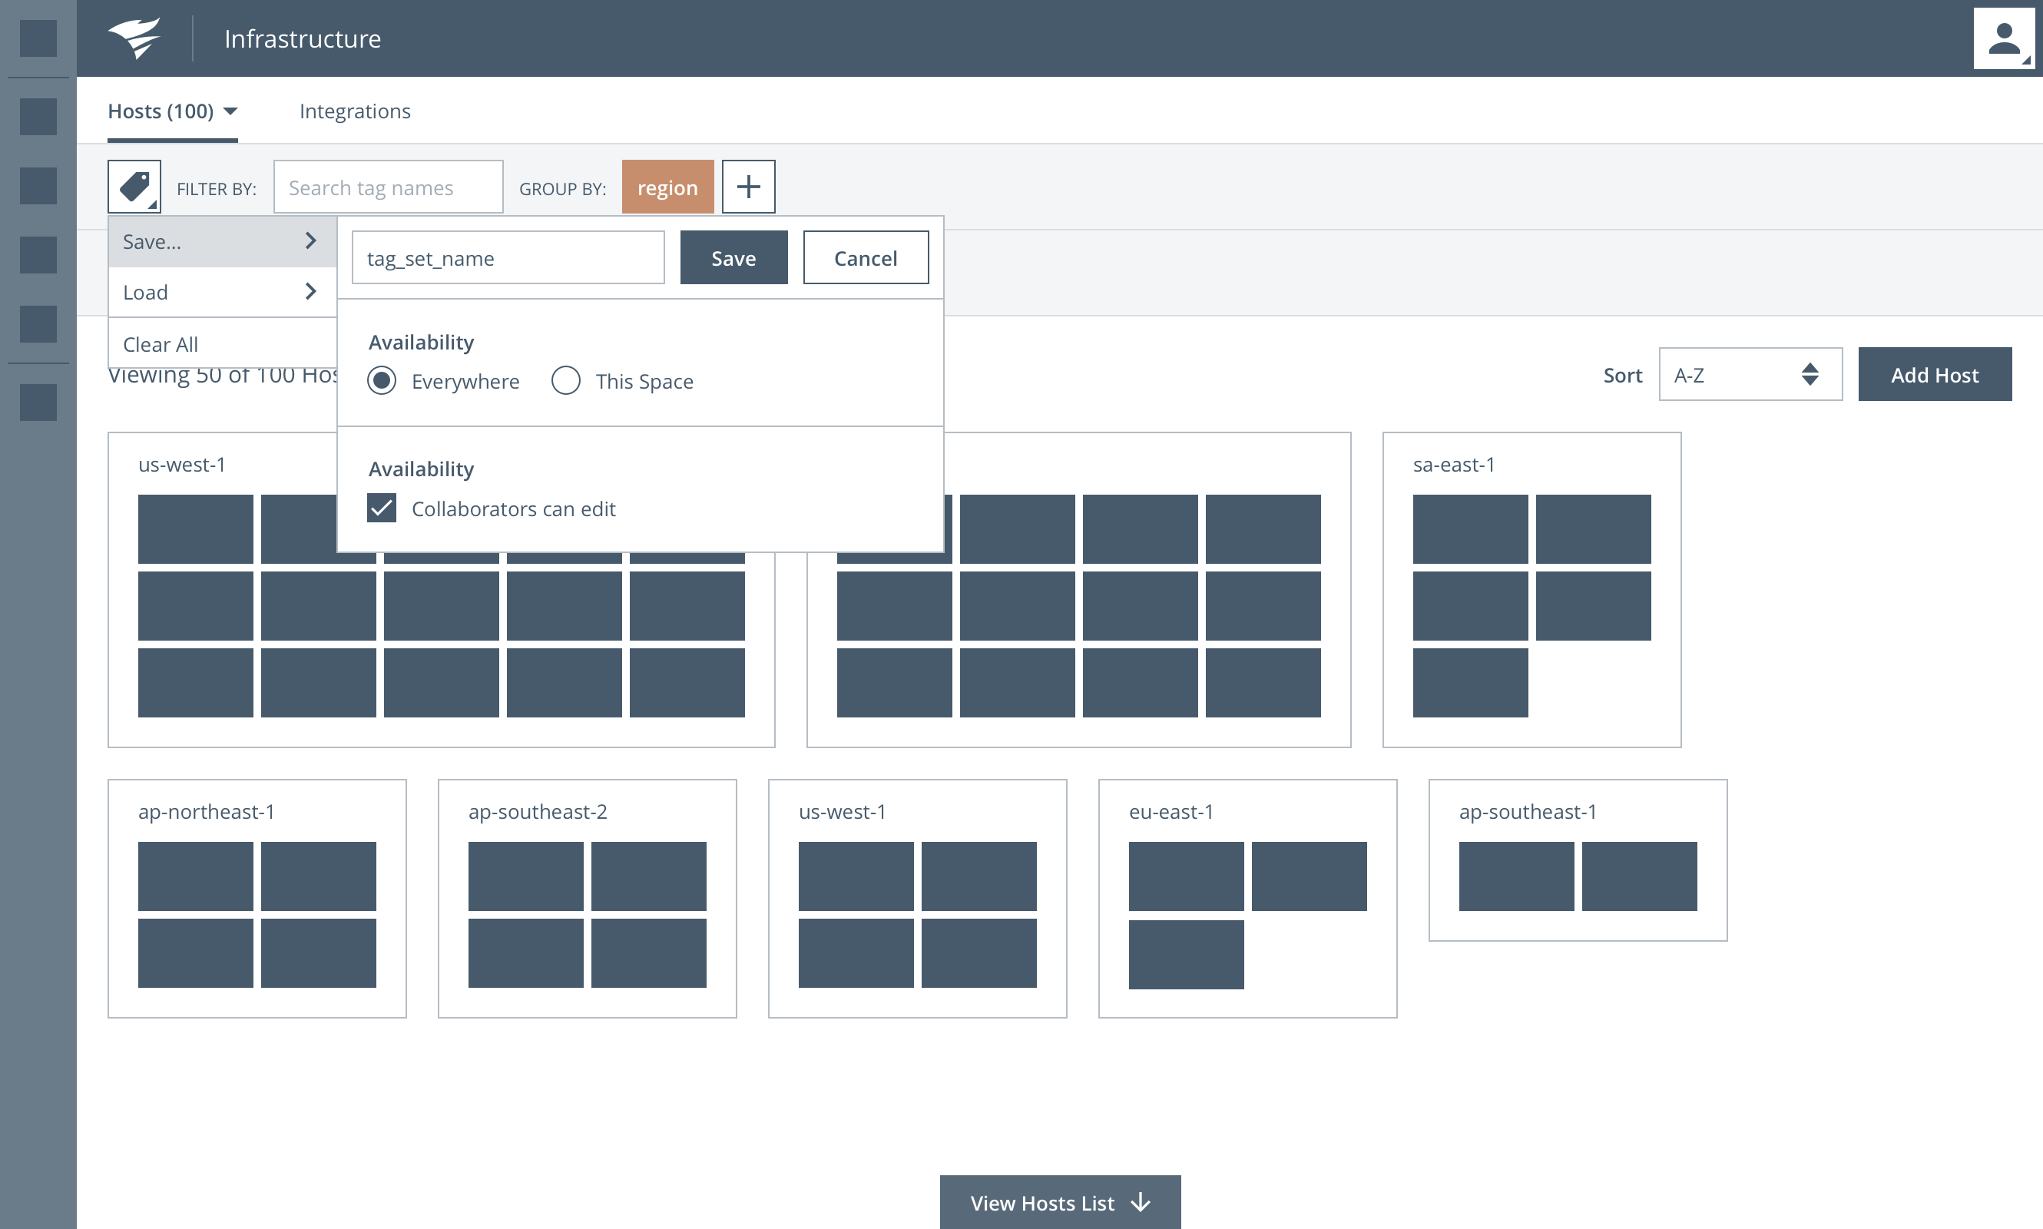This screenshot has width=2043, height=1229.
Task: Click the bird logo in header
Action: (x=134, y=38)
